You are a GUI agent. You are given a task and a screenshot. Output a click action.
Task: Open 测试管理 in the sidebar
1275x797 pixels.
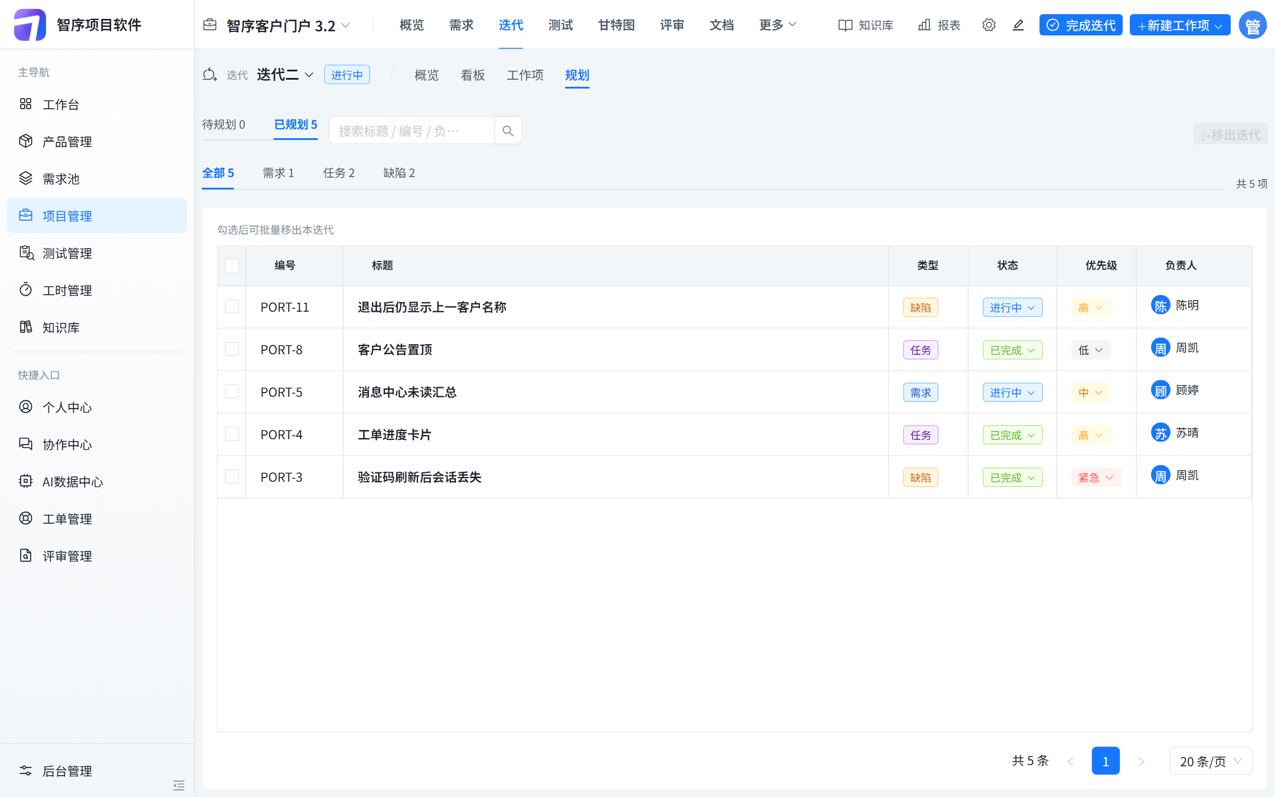[x=97, y=253]
